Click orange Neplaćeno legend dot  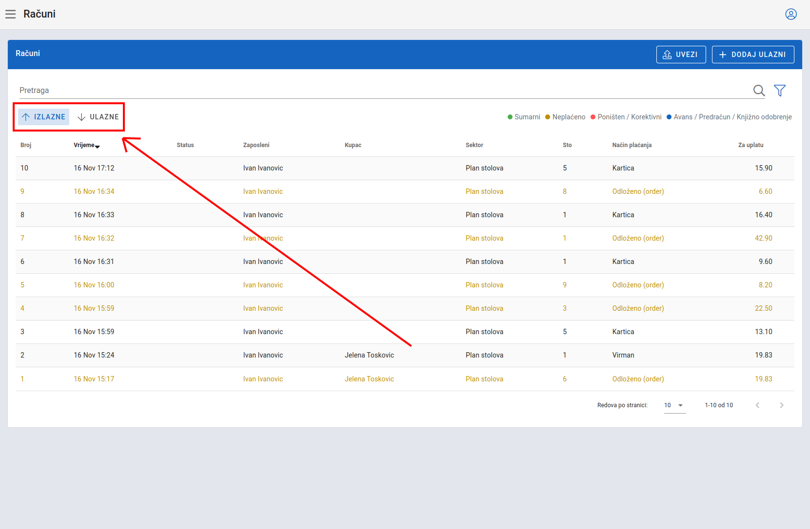point(548,117)
